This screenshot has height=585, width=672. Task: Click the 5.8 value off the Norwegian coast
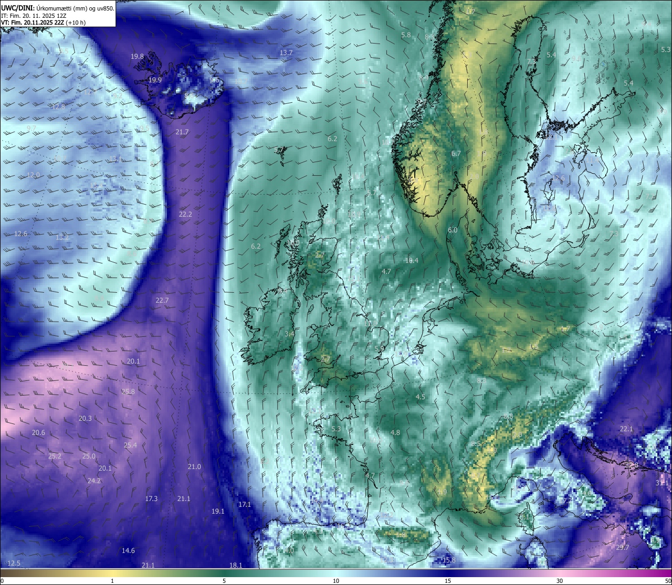coord(406,35)
